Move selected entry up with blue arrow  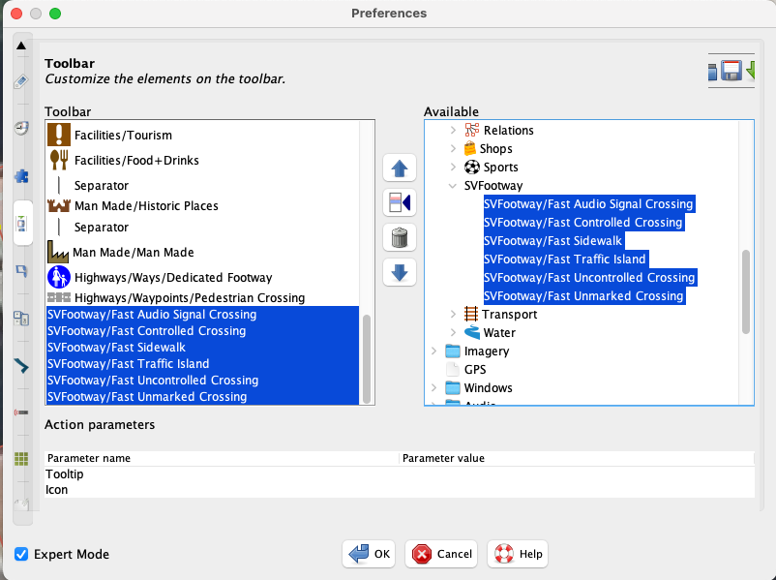(x=400, y=168)
